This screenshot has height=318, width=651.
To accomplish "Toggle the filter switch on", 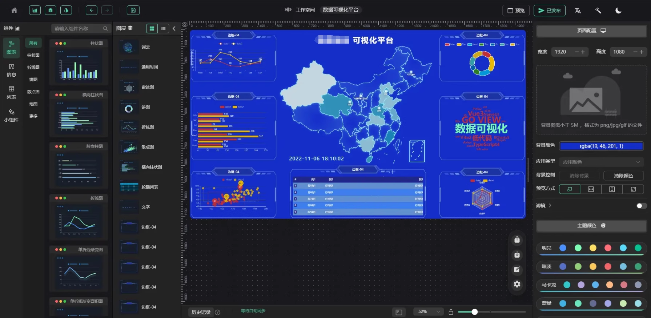I will coord(641,206).
